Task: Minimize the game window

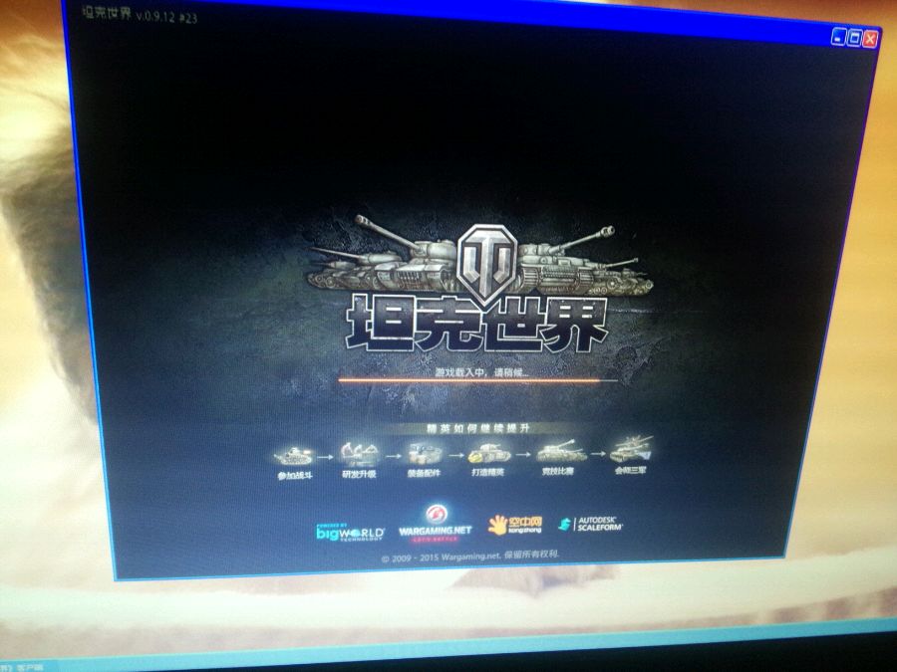Action: [838, 37]
